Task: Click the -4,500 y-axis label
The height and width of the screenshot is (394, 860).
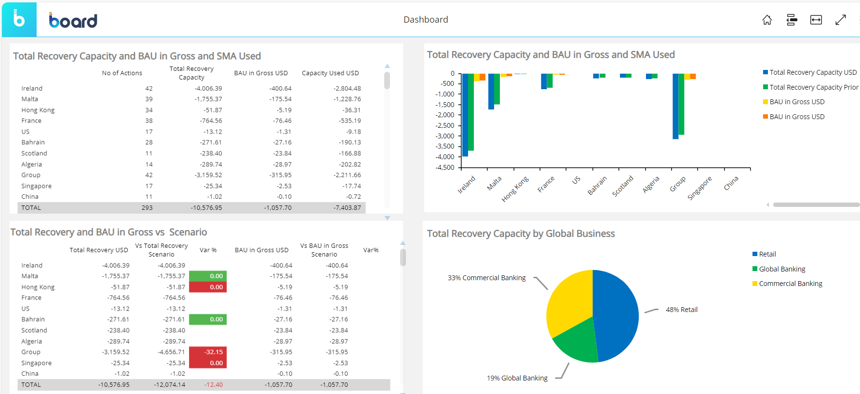Action: point(445,167)
